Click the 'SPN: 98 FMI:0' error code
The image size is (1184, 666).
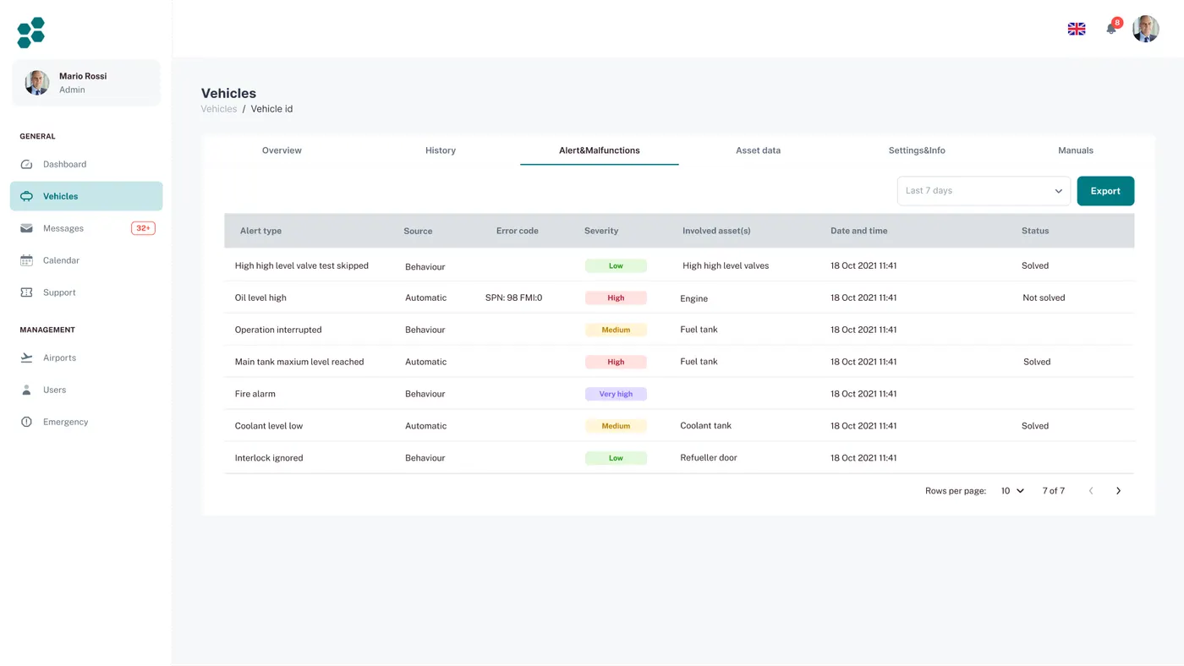point(513,298)
